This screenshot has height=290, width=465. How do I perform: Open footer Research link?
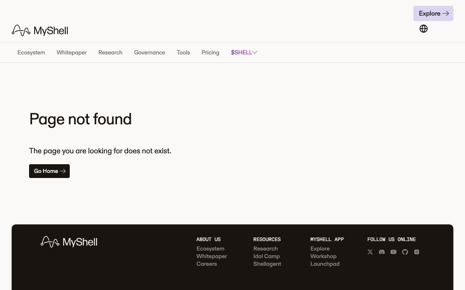click(266, 249)
